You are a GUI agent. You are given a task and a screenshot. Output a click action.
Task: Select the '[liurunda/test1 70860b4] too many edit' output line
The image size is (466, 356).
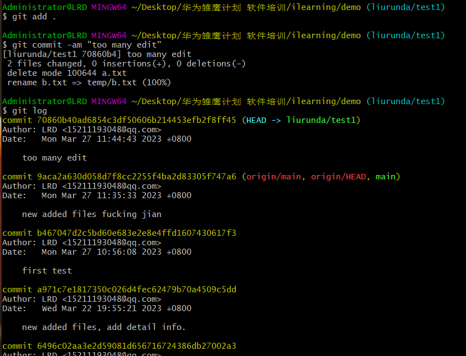point(97,54)
